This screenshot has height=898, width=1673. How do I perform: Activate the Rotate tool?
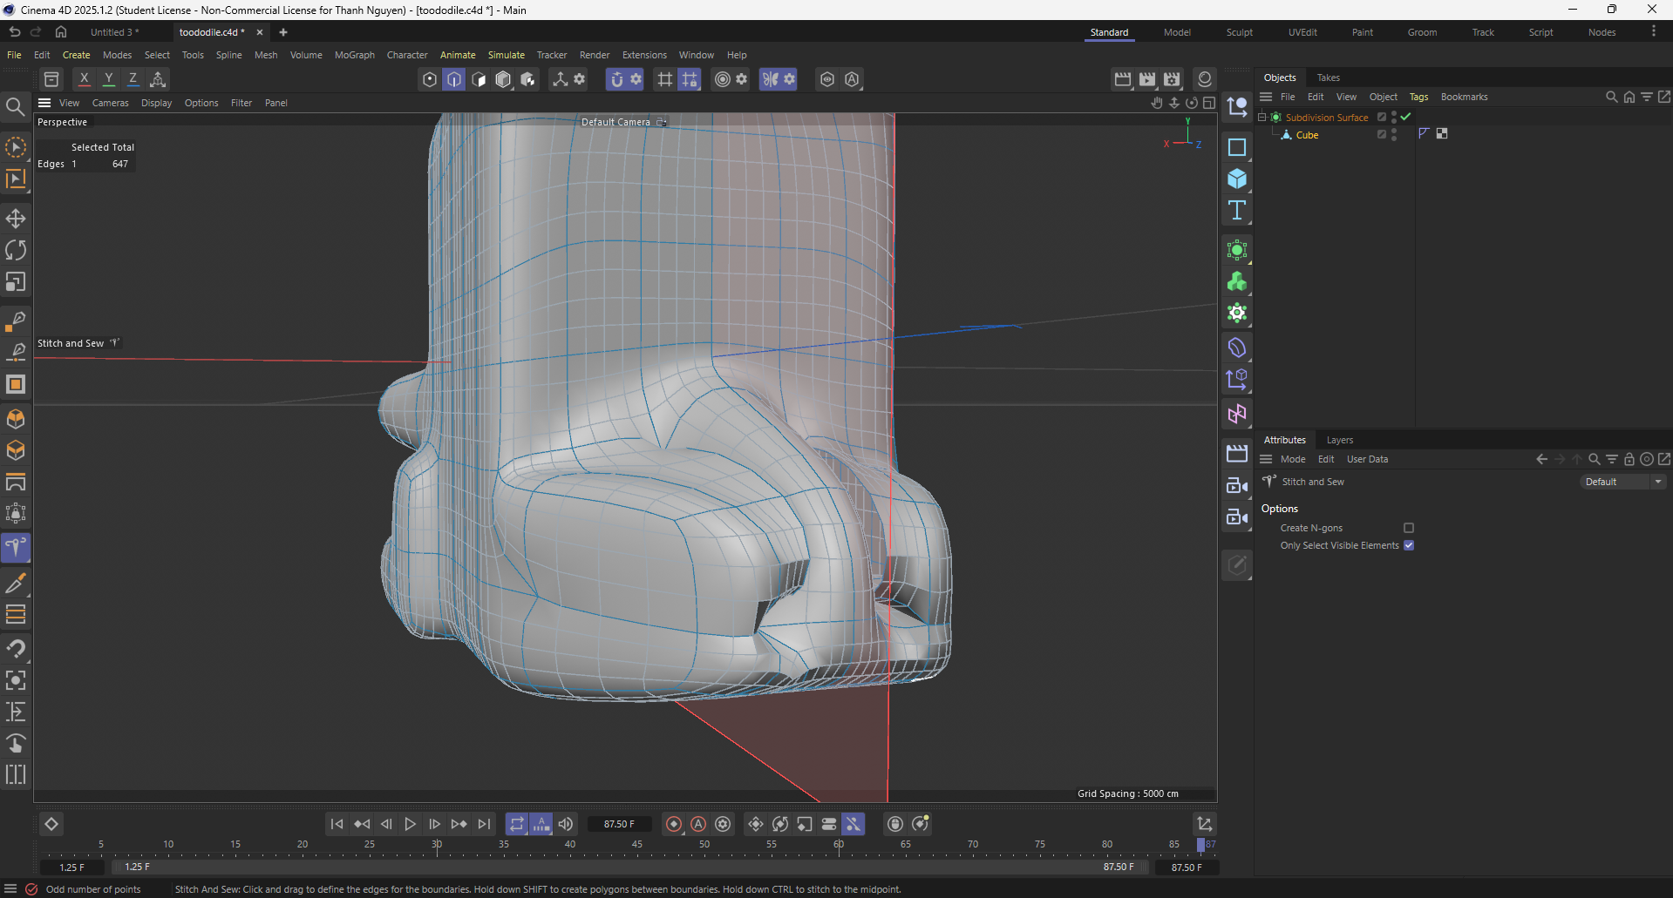click(16, 250)
